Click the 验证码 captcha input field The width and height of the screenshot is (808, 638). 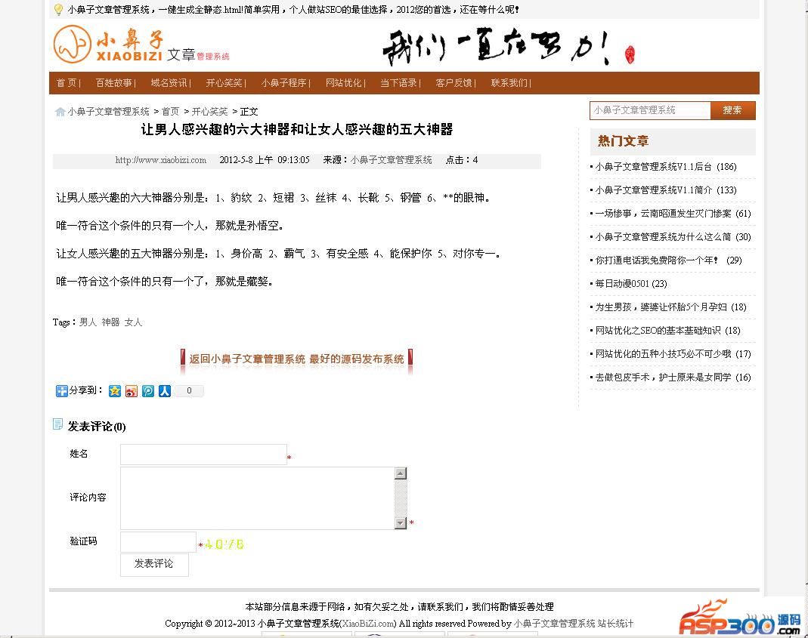[x=158, y=542]
